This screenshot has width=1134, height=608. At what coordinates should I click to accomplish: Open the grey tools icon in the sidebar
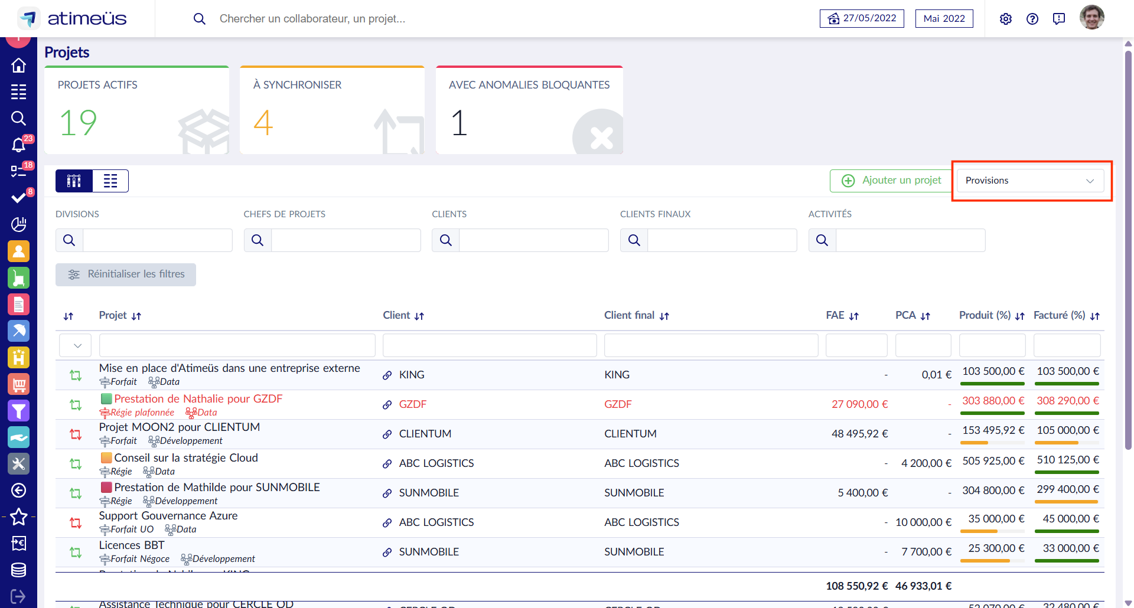click(x=18, y=463)
